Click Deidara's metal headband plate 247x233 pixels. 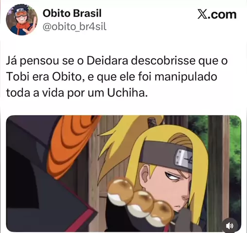(183, 159)
